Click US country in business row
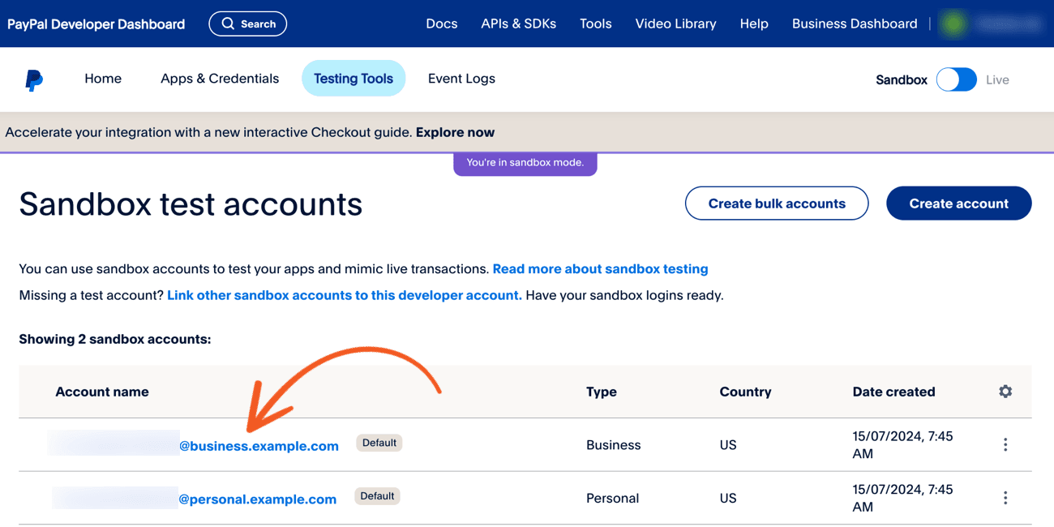1054x527 pixels. point(728,445)
